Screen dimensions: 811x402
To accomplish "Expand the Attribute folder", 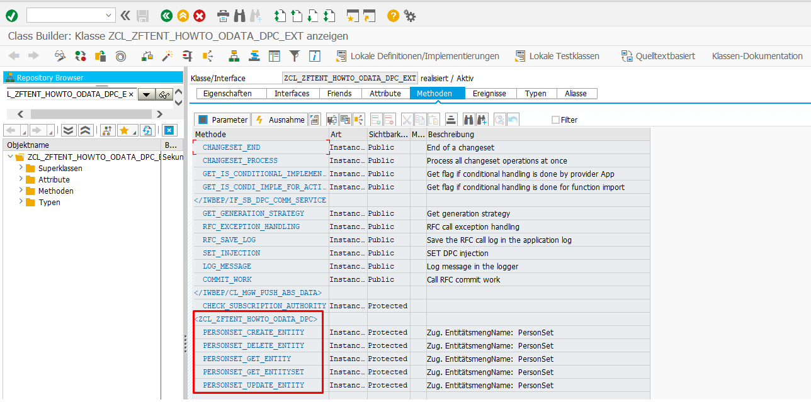I will [21, 179].
